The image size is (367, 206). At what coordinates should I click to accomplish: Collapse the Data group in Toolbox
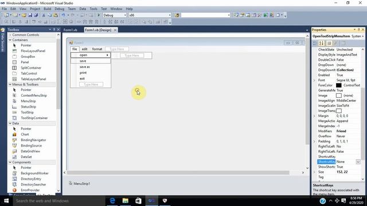tap(10, 124)
